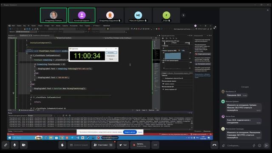Open Windows notification center icon

tap(209, 138)
